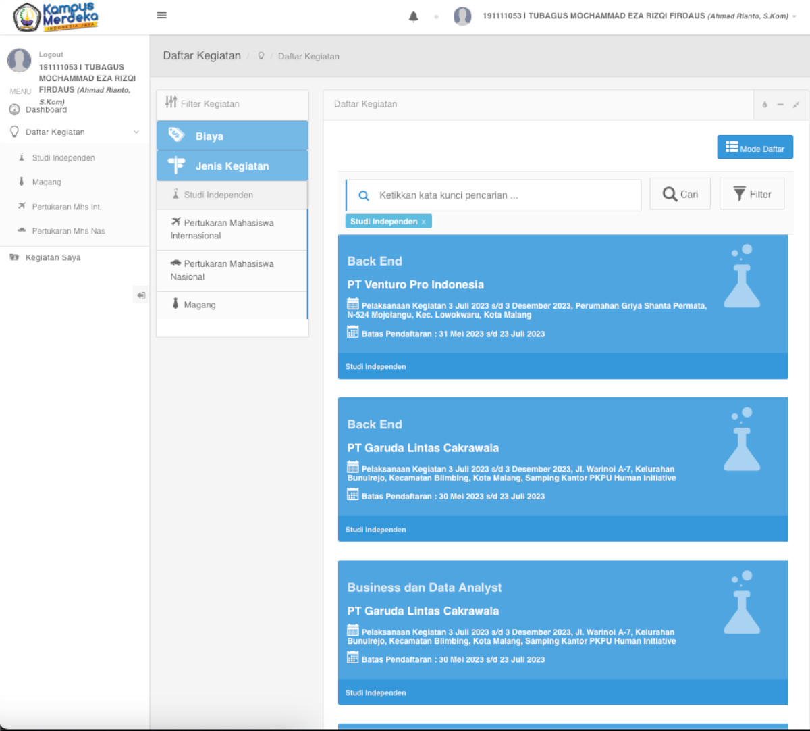The height and width of the screenshot is (731, 810).
Task: Click the panel fullscreen arrows icon
Action: coord(796,105)
